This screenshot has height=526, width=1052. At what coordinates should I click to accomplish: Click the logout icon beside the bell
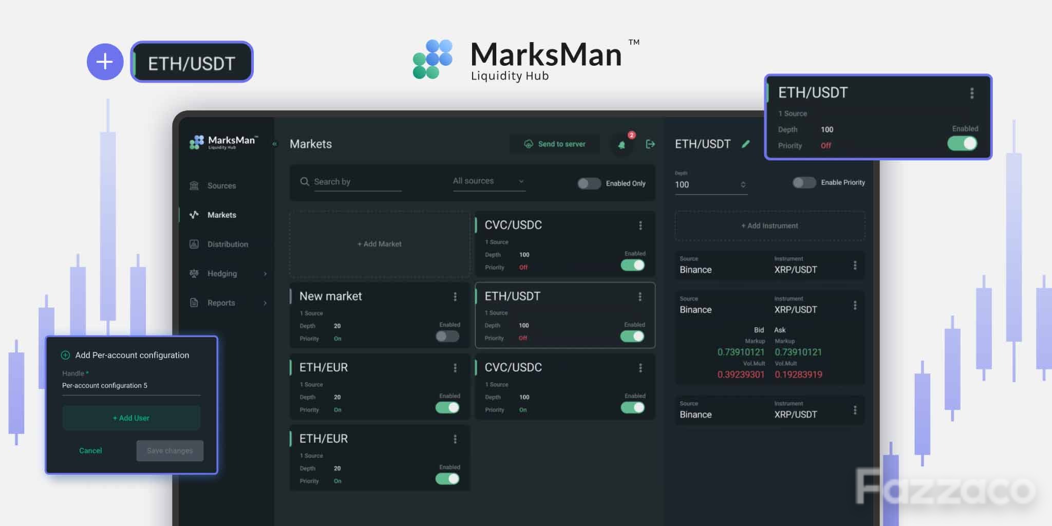(x=650, y=144)
